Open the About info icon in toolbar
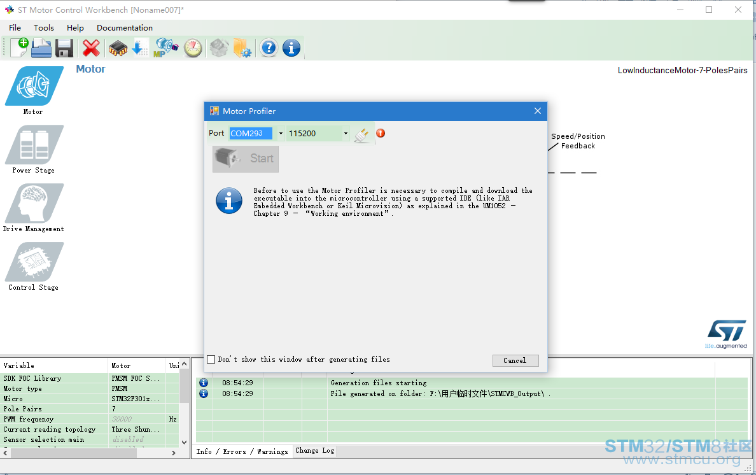This screenshot has height=475, width=756. tap(291, 48)
